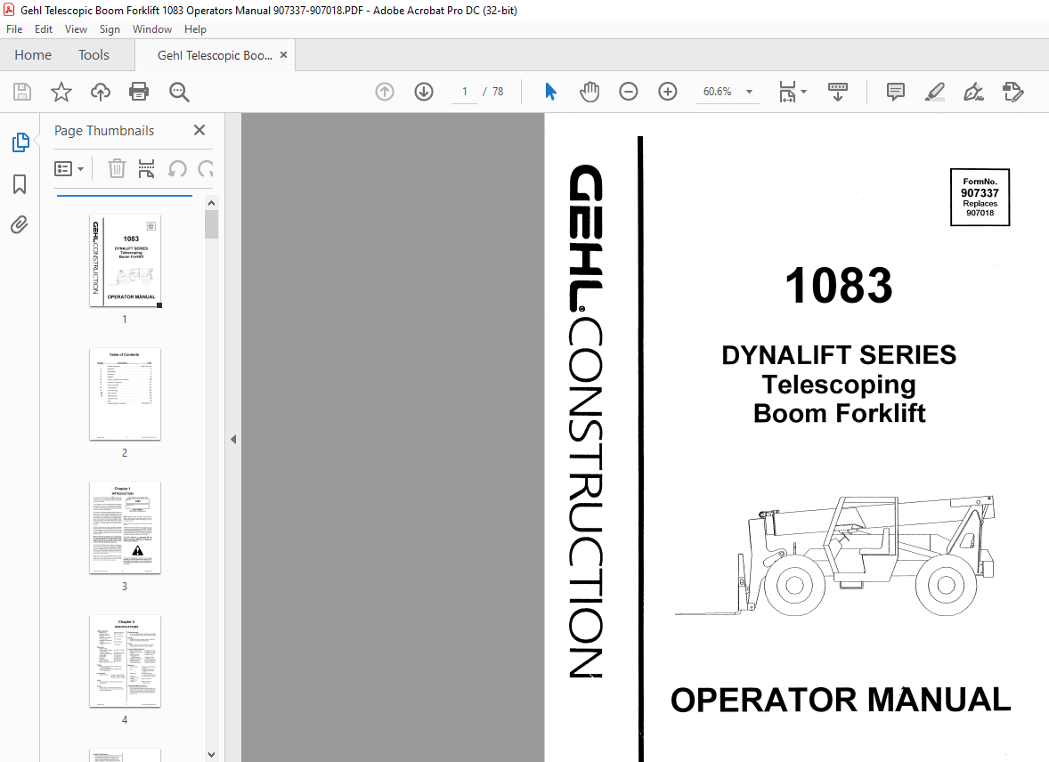Open the Edit menu
The height and width of the screenshot is (762, 1049).
(x=44, y=29)
